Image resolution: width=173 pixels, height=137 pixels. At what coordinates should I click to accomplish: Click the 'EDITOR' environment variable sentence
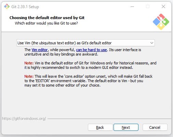point(84,81)
